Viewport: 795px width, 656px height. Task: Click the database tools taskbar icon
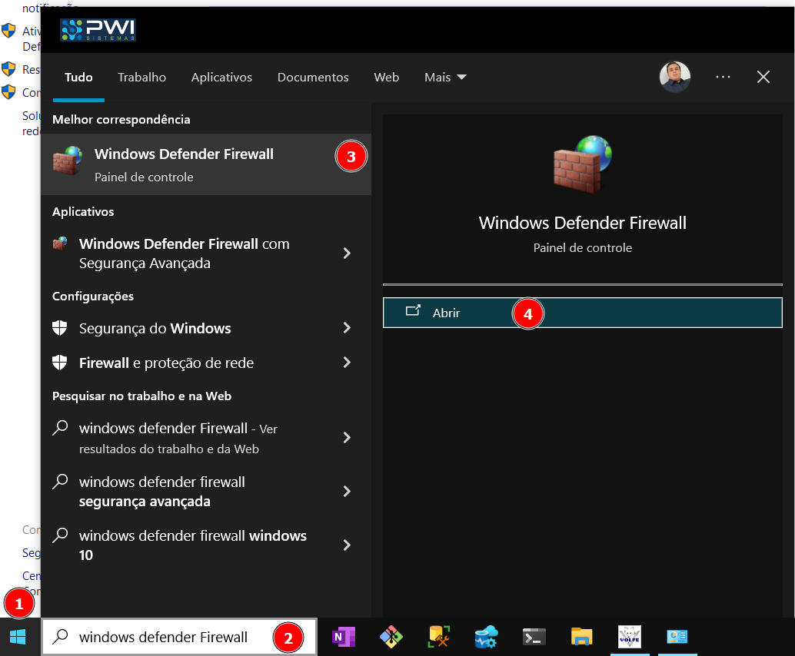click(438, 637)
